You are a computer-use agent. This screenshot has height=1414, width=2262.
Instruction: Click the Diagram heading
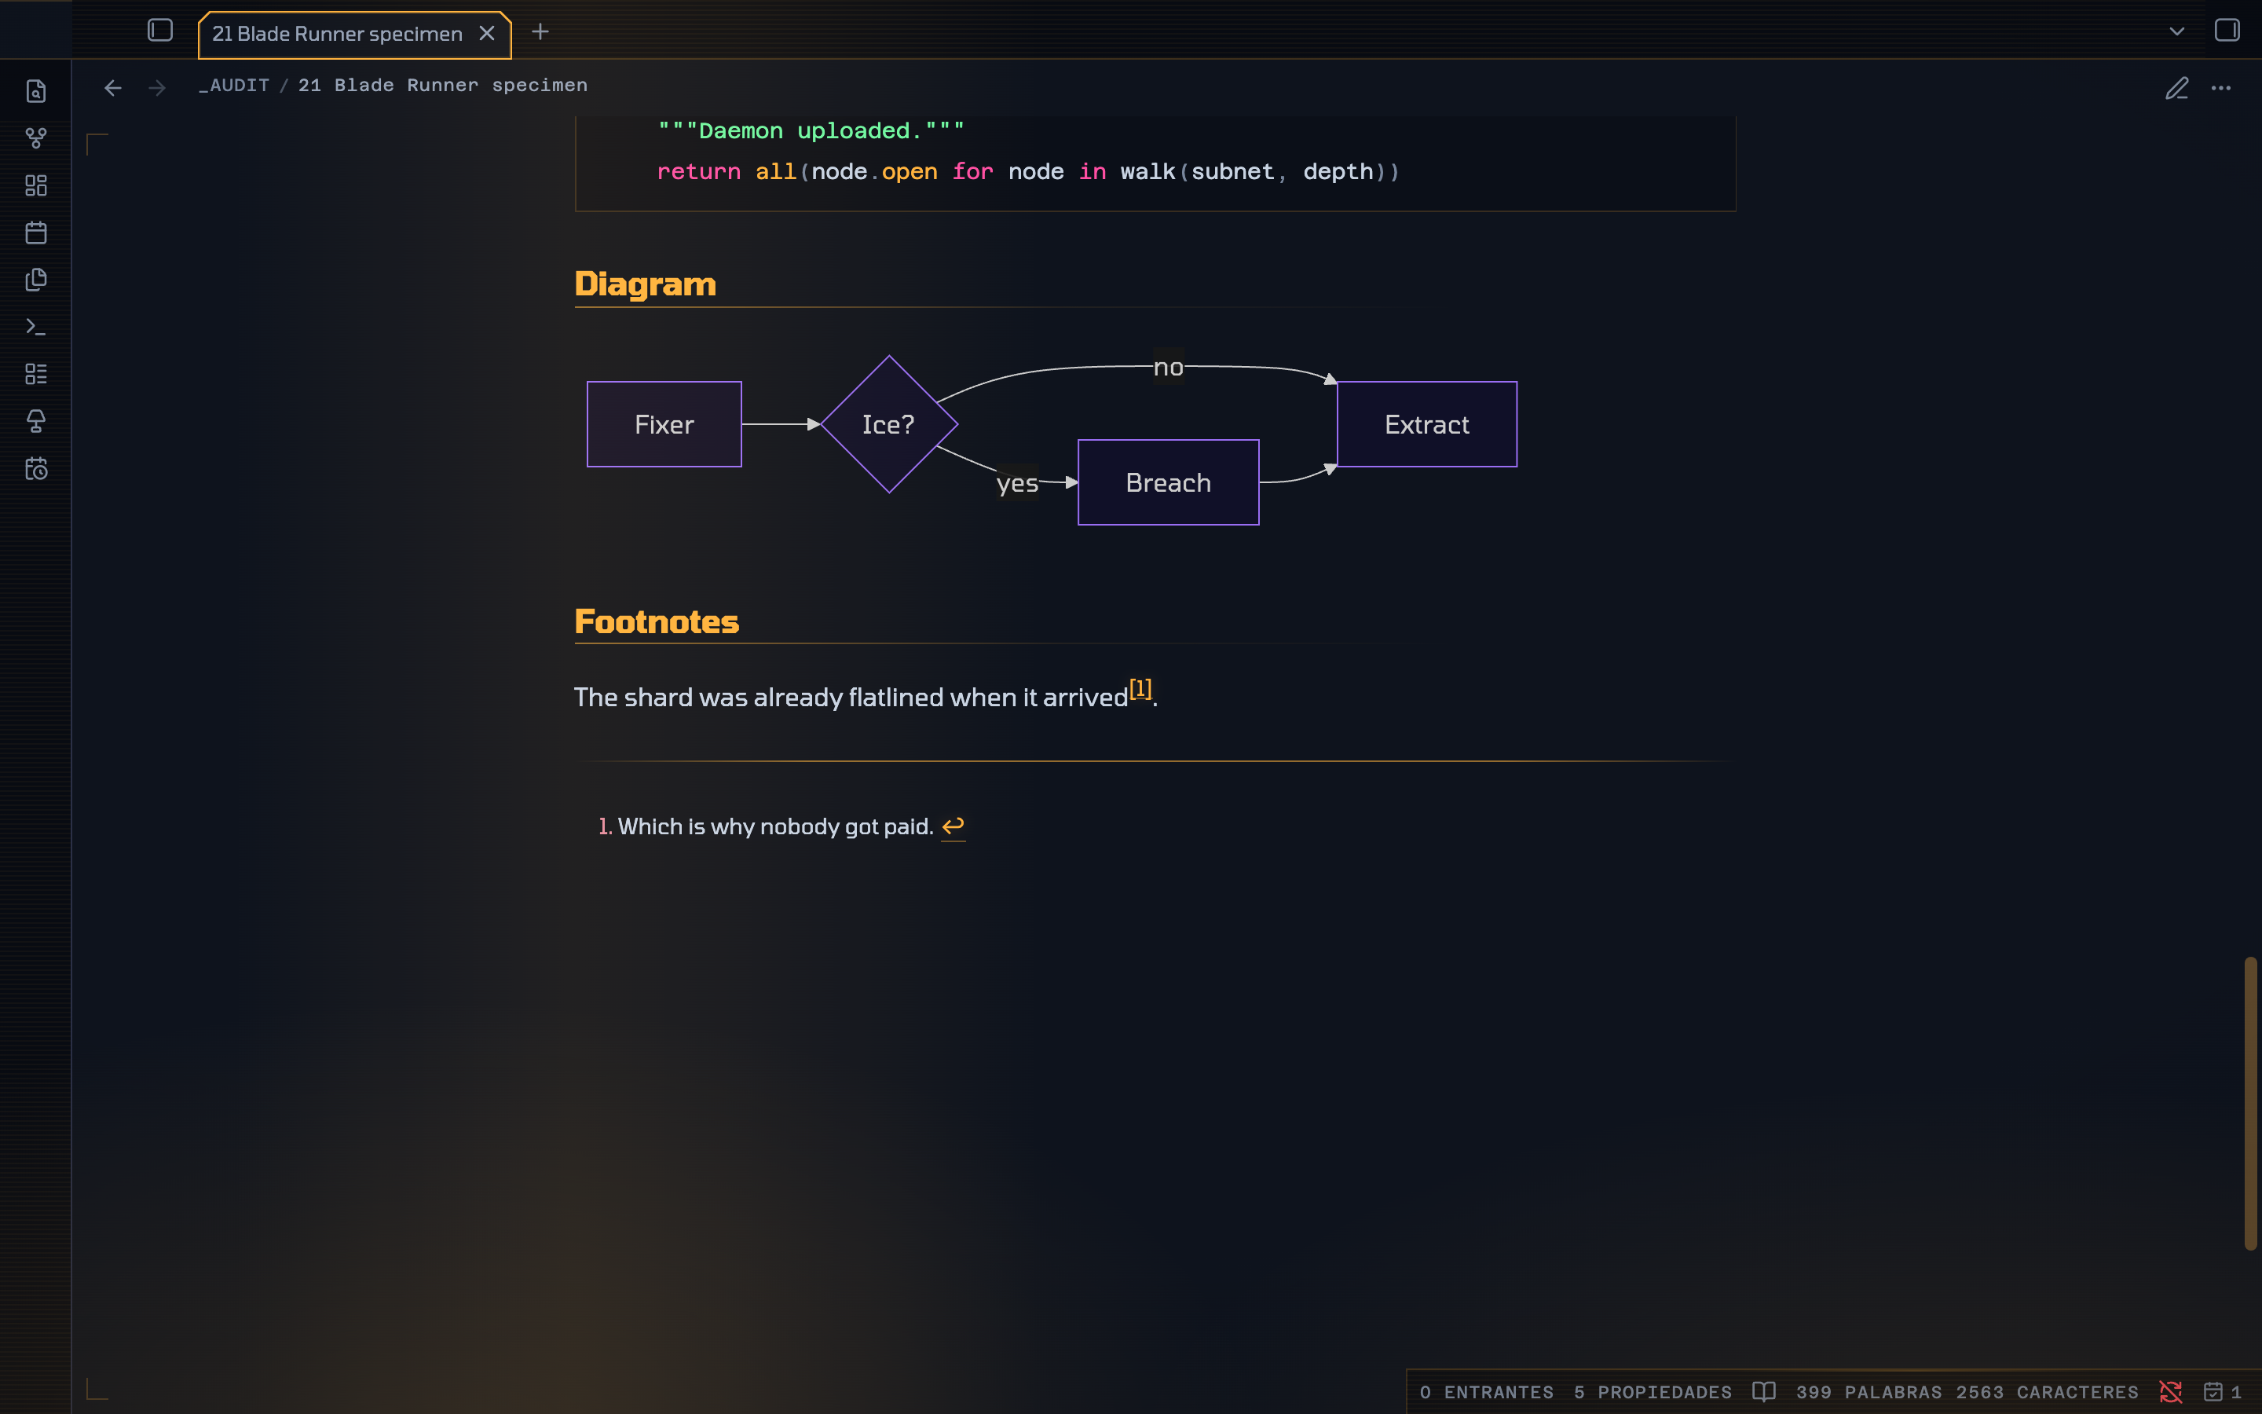(645, 284)
